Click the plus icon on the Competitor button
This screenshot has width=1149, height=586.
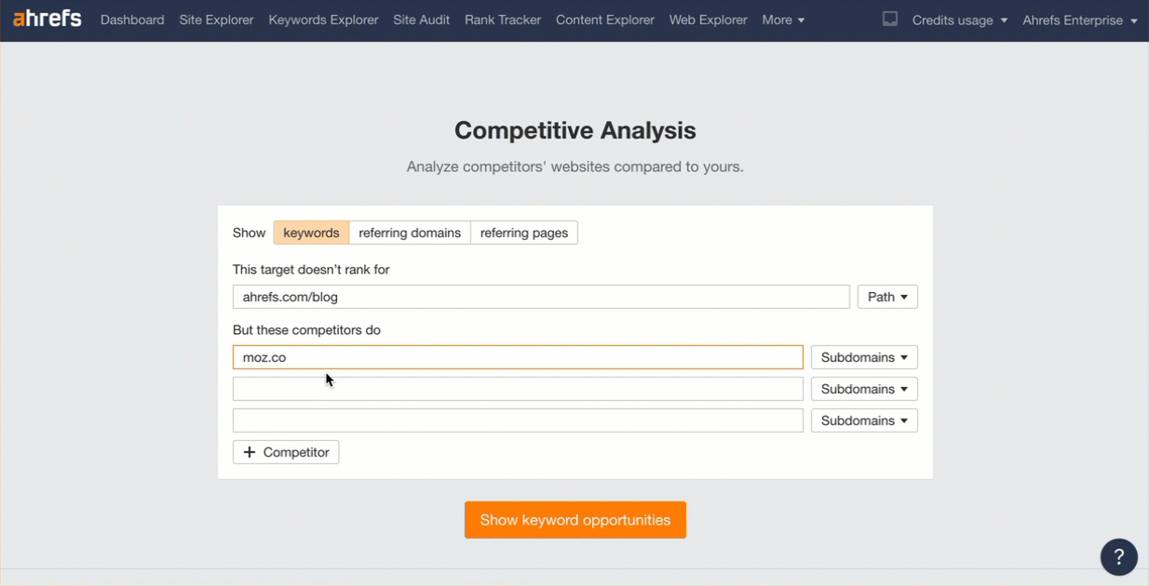point(249,452)
